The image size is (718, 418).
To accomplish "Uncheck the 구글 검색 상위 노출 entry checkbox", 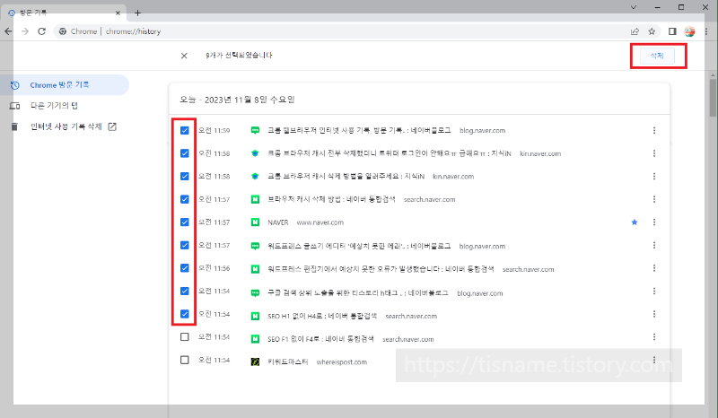I will point(185,292).
